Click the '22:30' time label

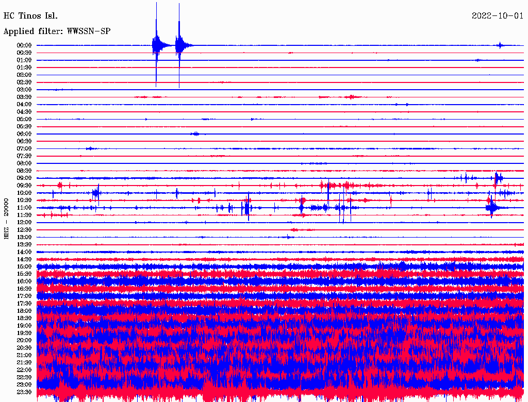[x=24, y=377]
